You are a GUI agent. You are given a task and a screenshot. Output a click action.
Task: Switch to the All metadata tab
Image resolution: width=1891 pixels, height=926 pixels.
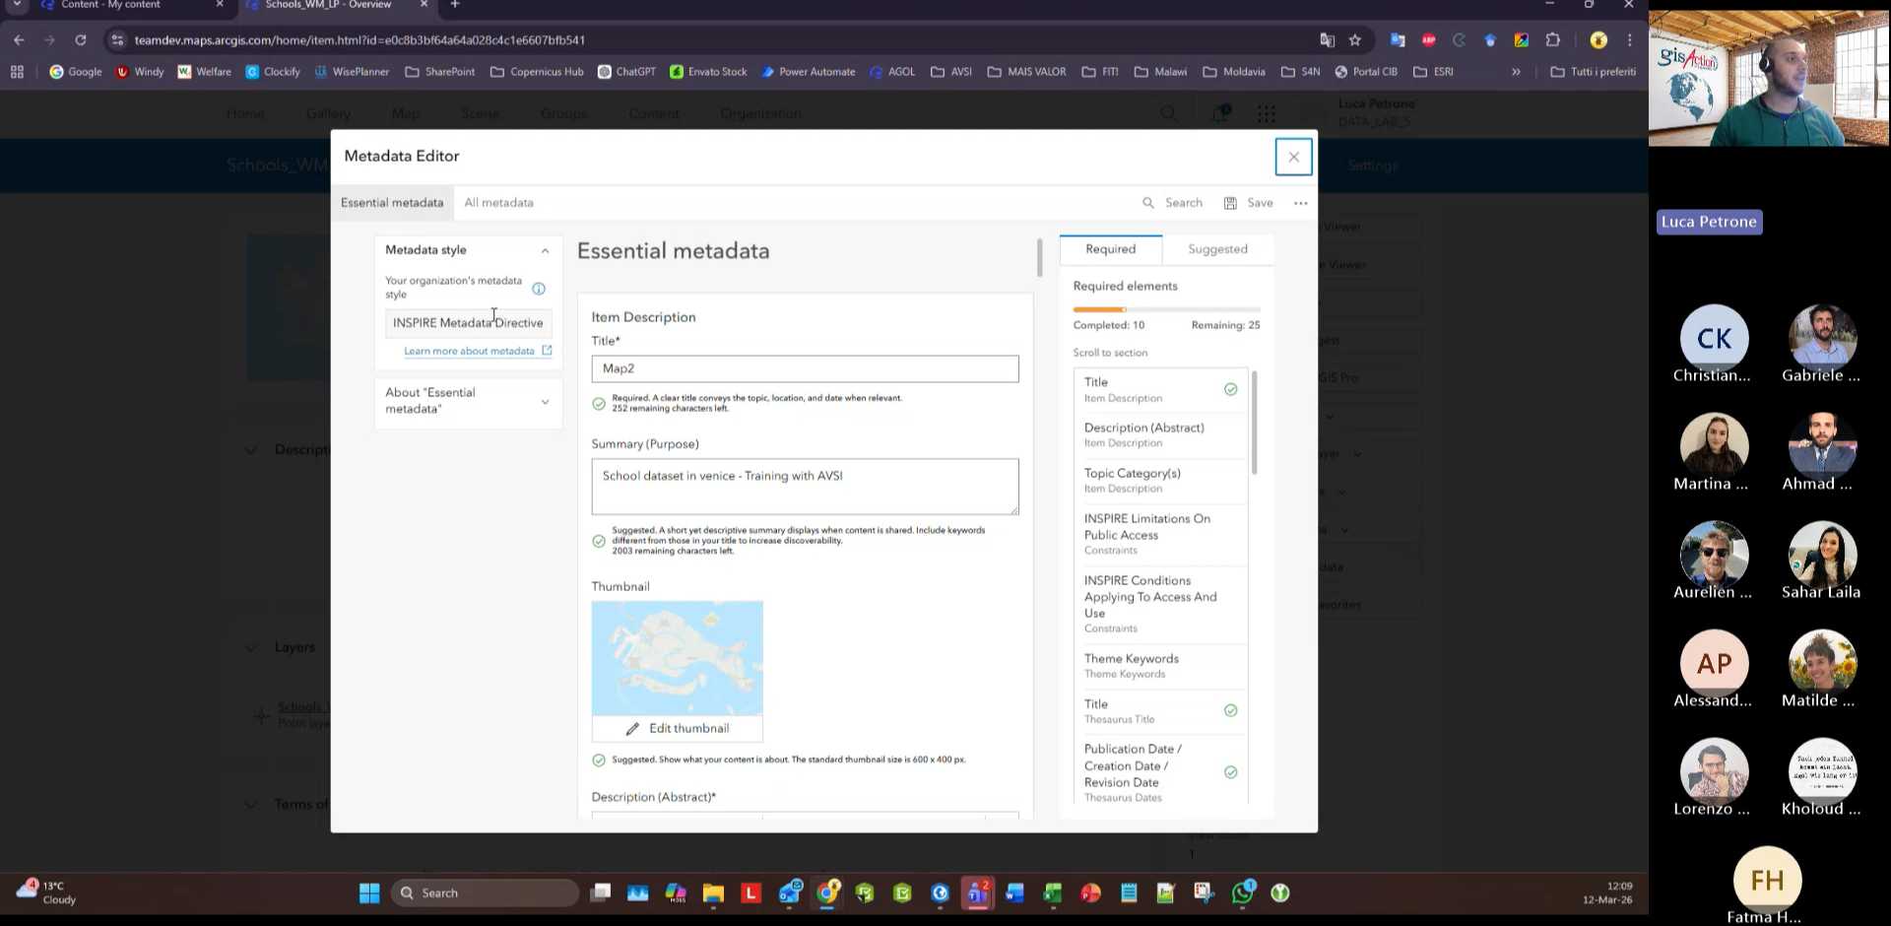[x=498, y=203]
